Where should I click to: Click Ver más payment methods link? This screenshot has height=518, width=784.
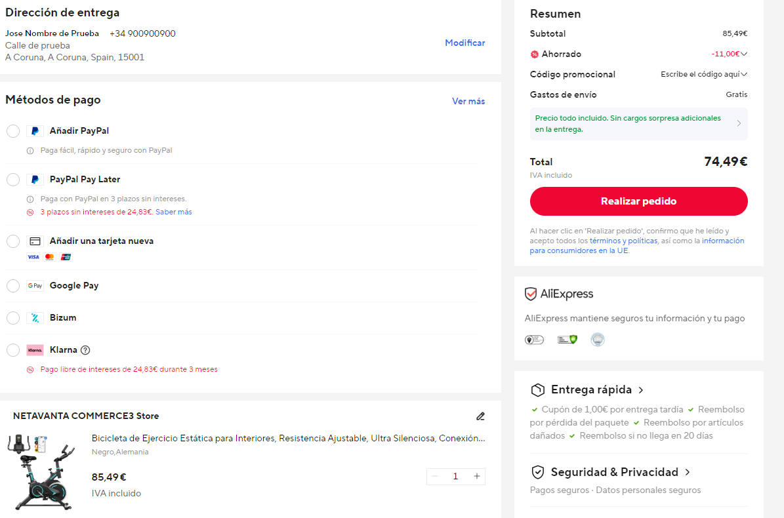[x=468, y=102]
